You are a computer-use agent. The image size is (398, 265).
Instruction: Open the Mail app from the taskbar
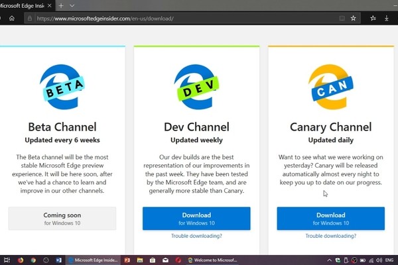pyautogui.click(x=165, y=260)
